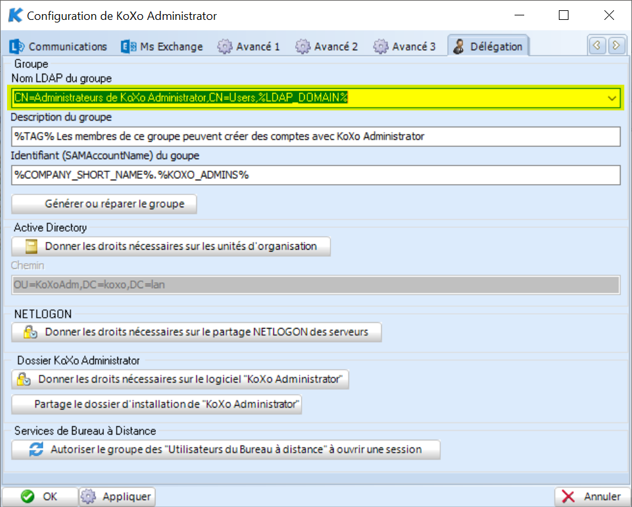Select the Délégation tab
Image resolution: width=632 pixels, height=507 pixels.
pyautogui.click(x=488, y=46)
